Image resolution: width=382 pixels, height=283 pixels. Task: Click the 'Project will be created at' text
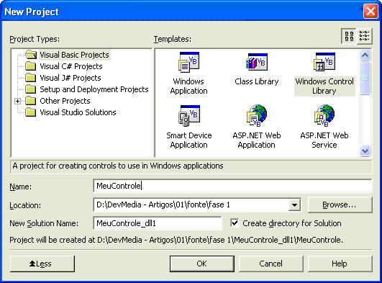[176, 240]
